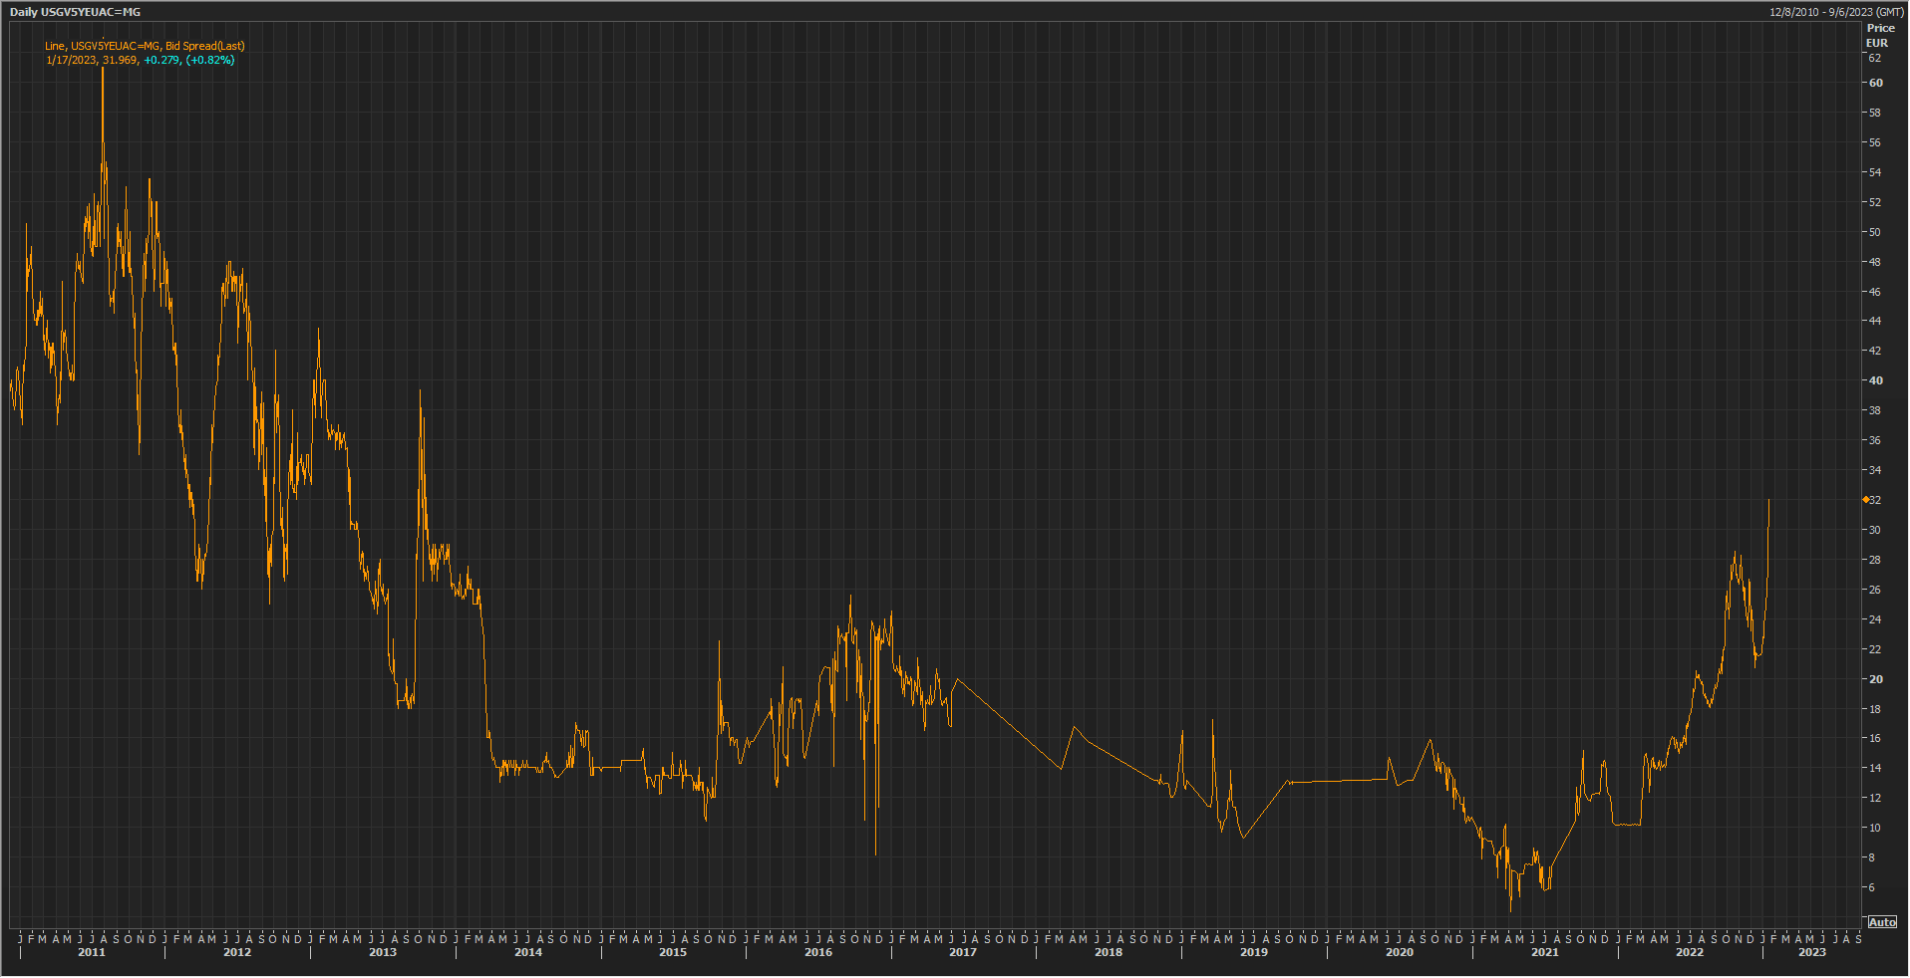Viewport: 1910px width, 978px height.
Task: Select the Bid Spread(Last) line legend
Action: (145, 46)
